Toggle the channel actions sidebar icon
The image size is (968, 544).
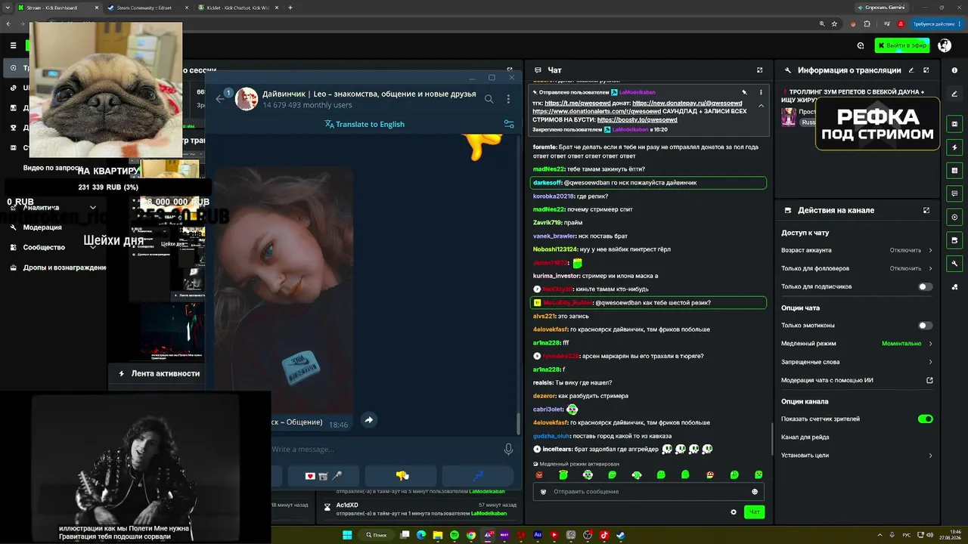pyautogui.click(x=954, y=240)
